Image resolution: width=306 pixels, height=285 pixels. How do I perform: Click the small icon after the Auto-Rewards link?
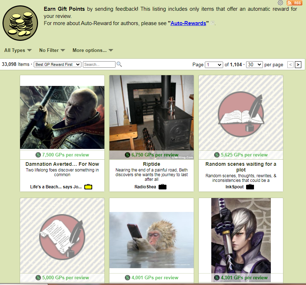point(213,23)
